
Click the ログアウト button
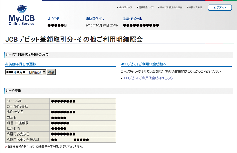pyautogui.click(x=220, y=7)
